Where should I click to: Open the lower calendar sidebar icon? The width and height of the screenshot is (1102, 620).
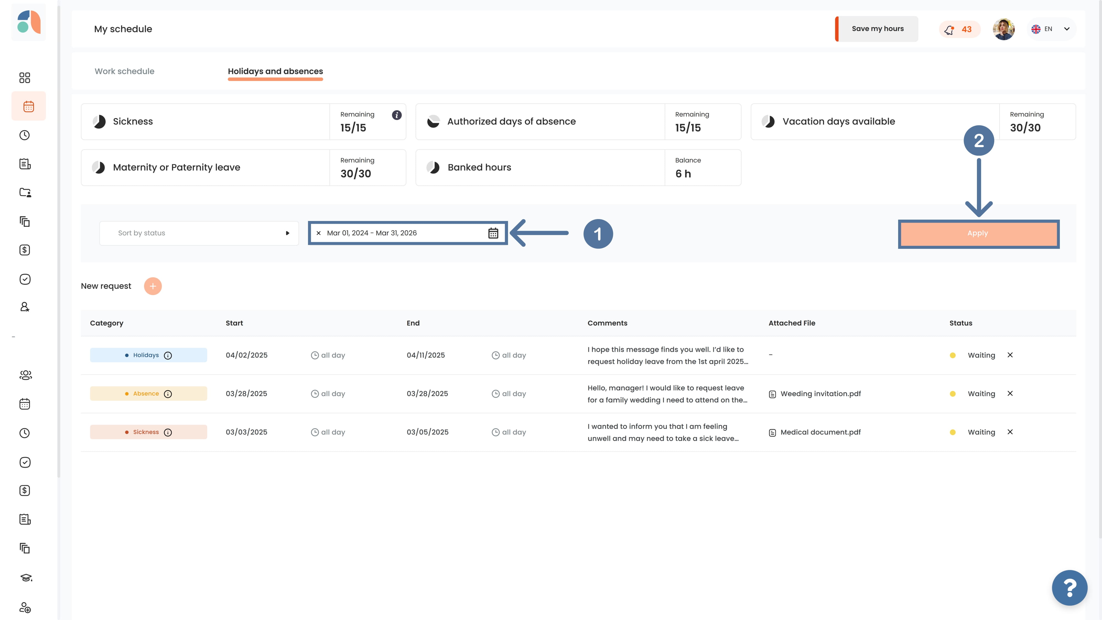[25, 404]
